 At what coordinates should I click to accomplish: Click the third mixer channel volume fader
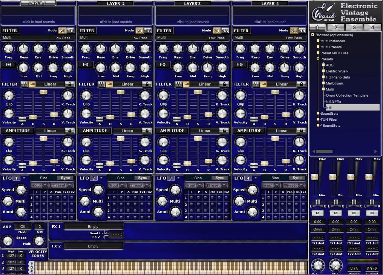click(351, 177)
